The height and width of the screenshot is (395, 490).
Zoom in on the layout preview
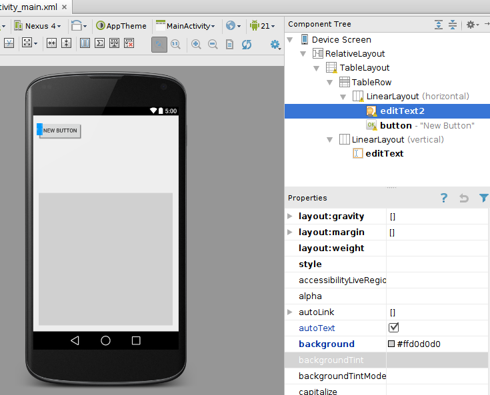pyautogui.click(x=196, y=45)
